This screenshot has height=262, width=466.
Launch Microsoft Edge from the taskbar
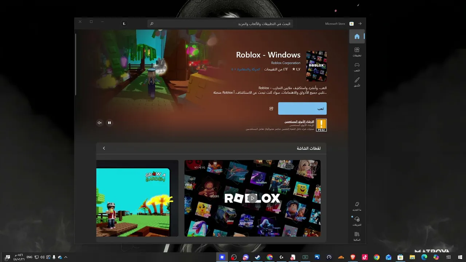pyautogui.click(x=424, y=257)
